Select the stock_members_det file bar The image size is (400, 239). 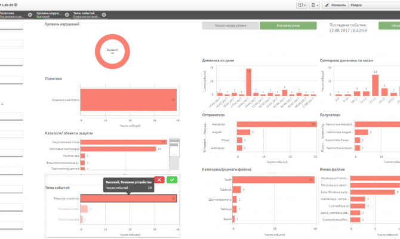pos(355,213)
